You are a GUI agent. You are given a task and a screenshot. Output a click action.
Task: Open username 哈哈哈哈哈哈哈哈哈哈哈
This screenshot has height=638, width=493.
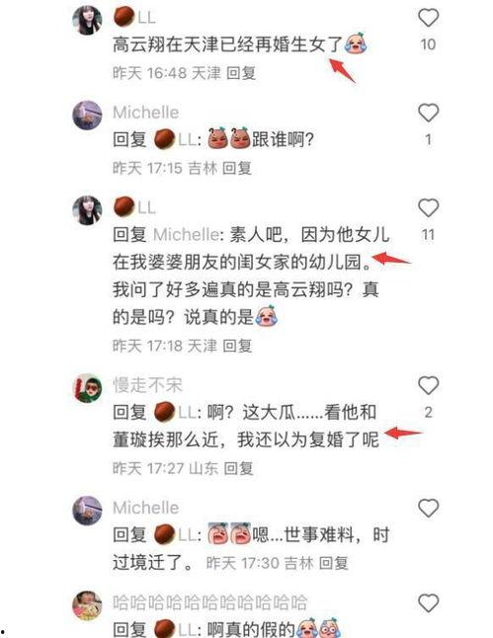click(x=209, y=602)
